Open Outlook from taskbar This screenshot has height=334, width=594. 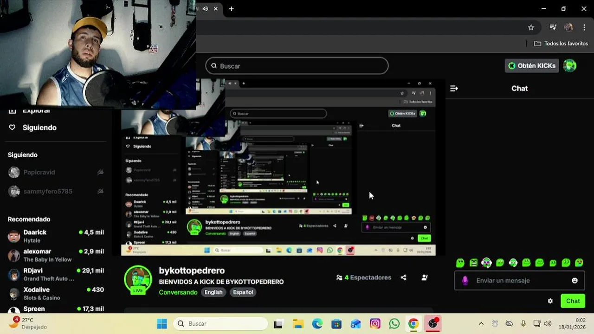355,324
